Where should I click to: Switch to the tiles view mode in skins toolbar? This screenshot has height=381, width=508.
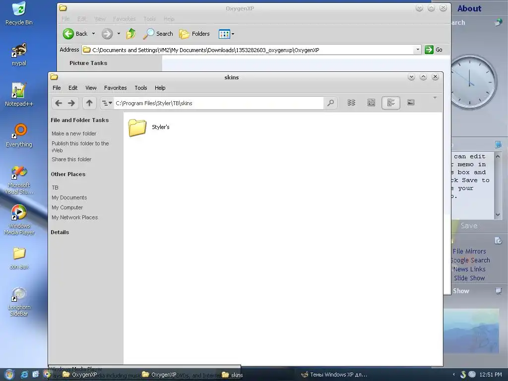[371, 103]
